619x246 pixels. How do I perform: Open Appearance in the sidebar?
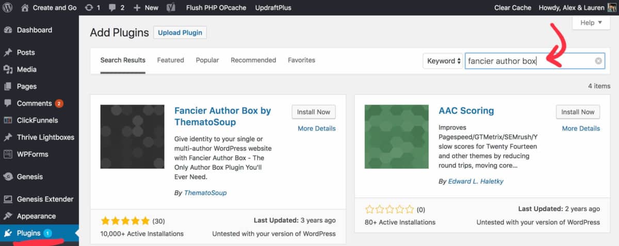click(36, 216)
